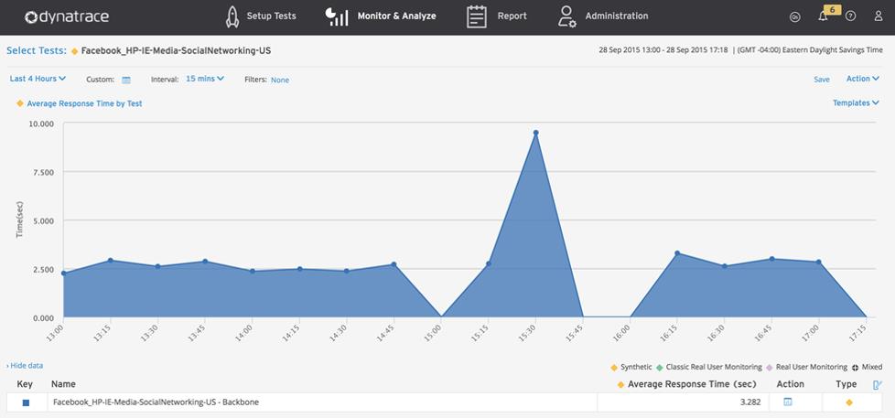Expand the Action dropdown menu
Screen dimensions: 895x418
tap(862, 80)
